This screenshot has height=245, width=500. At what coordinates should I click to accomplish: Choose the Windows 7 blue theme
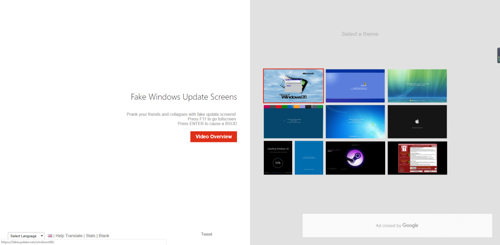355,122
